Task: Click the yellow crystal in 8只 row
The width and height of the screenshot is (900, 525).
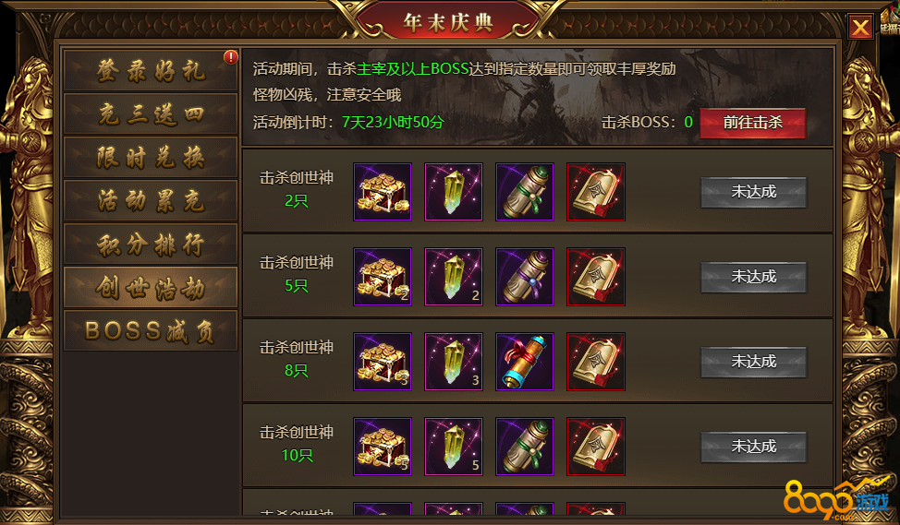Action: [454, 362]
